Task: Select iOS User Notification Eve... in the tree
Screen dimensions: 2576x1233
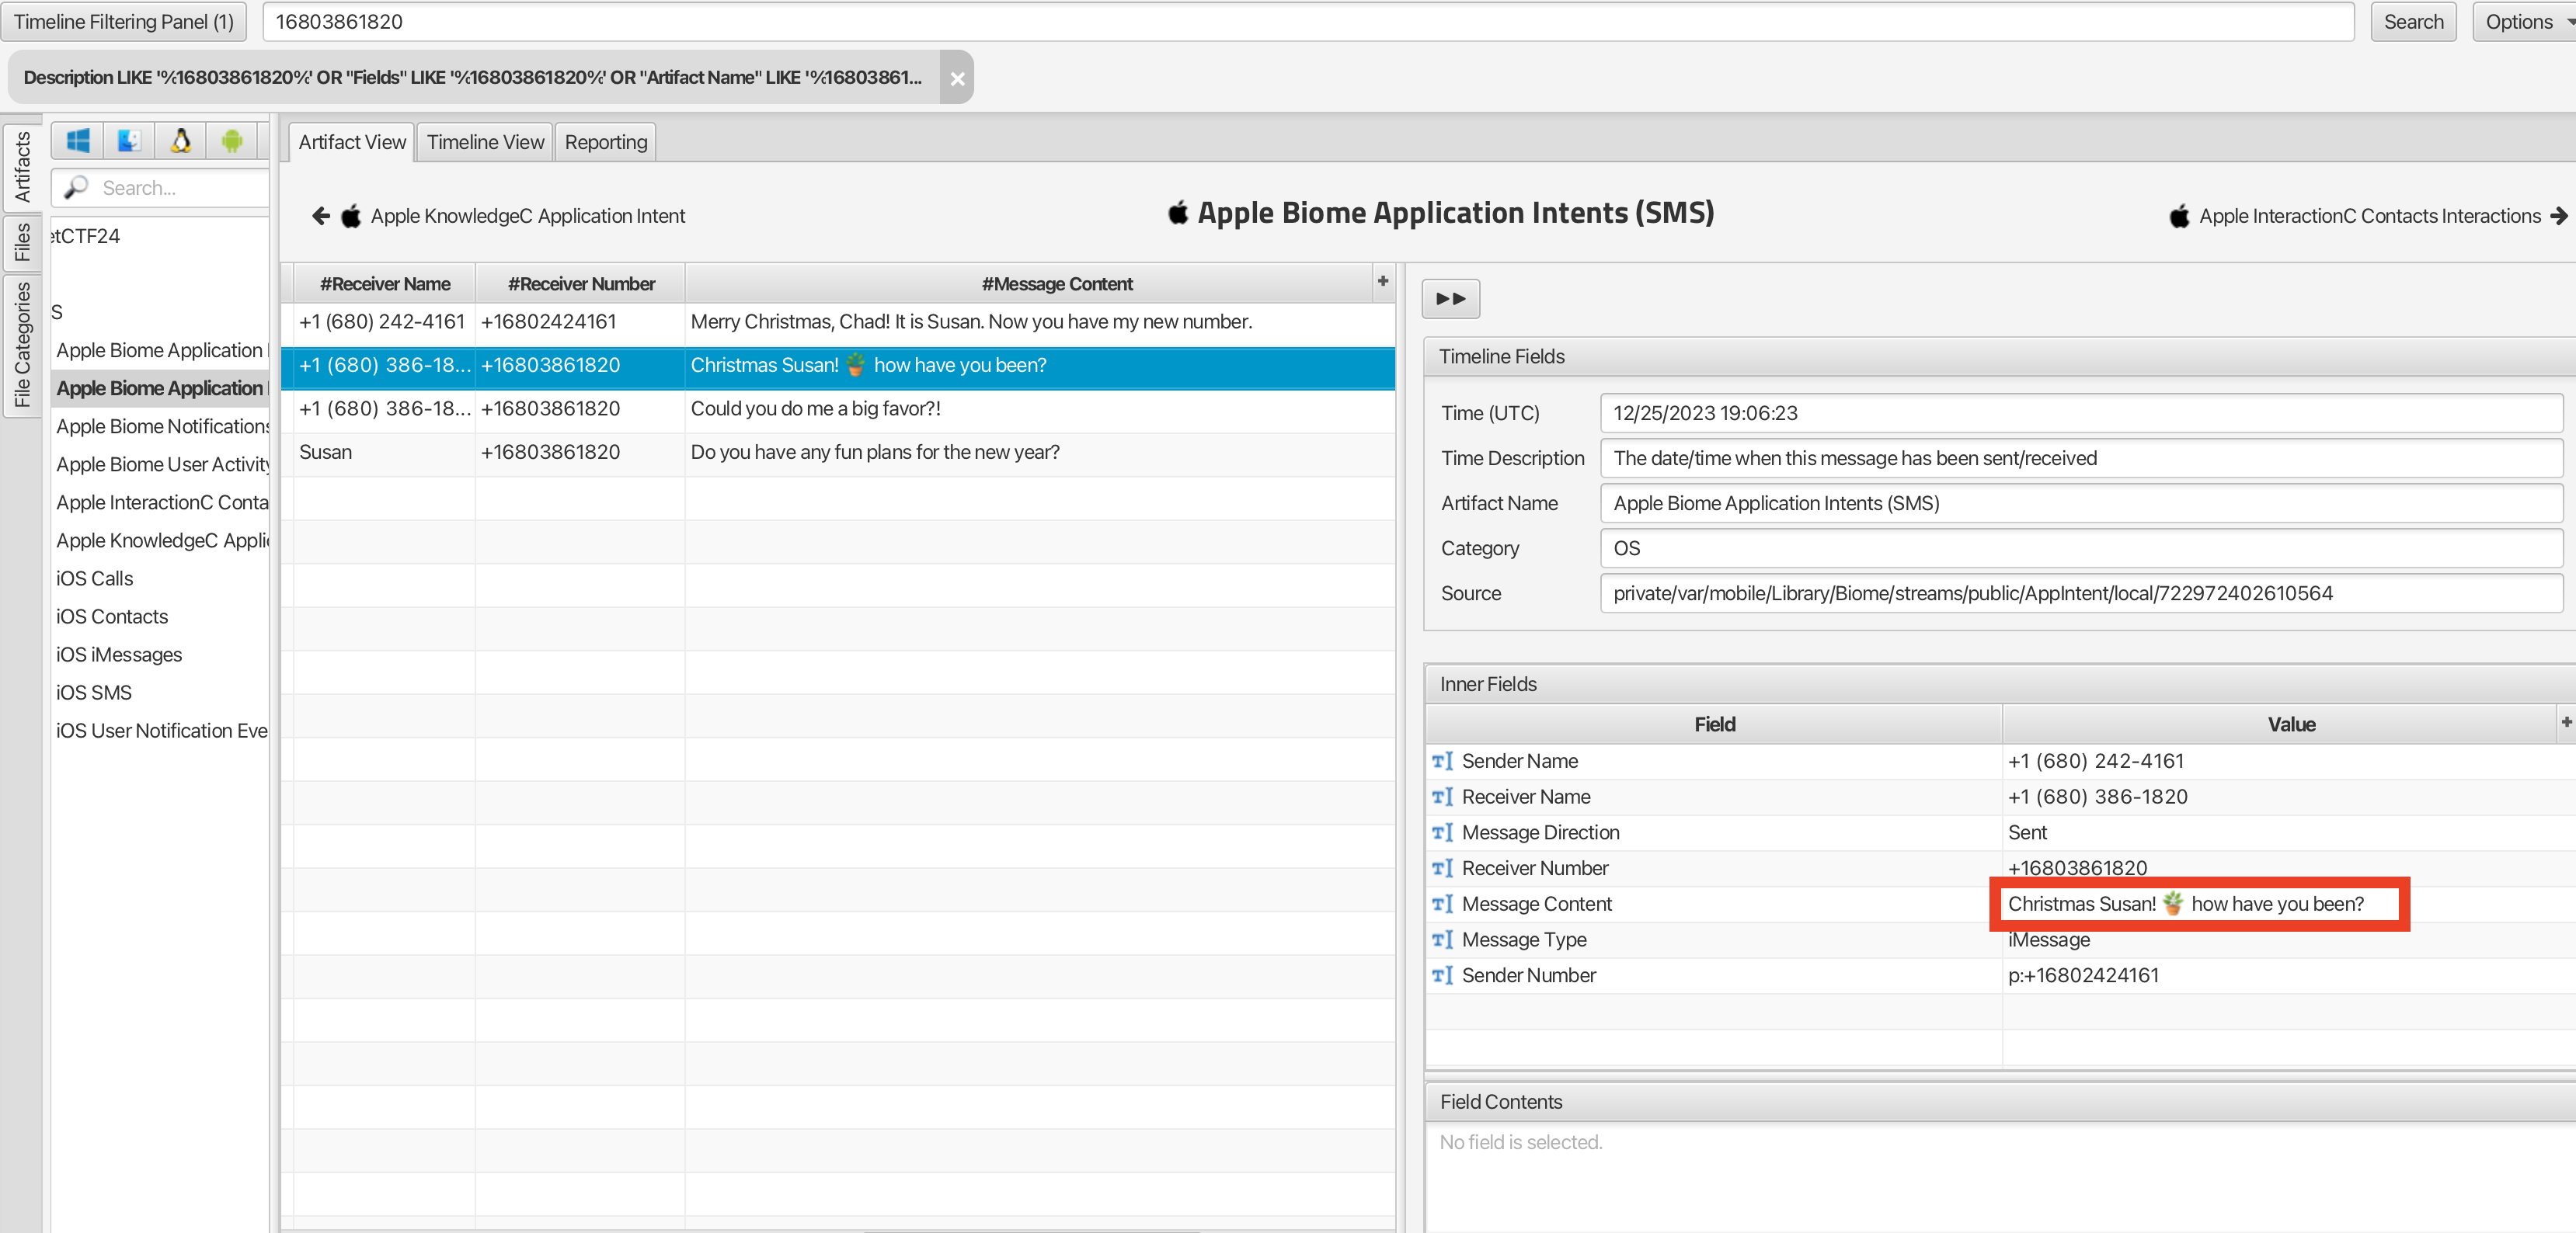Action: coord(160,729)
